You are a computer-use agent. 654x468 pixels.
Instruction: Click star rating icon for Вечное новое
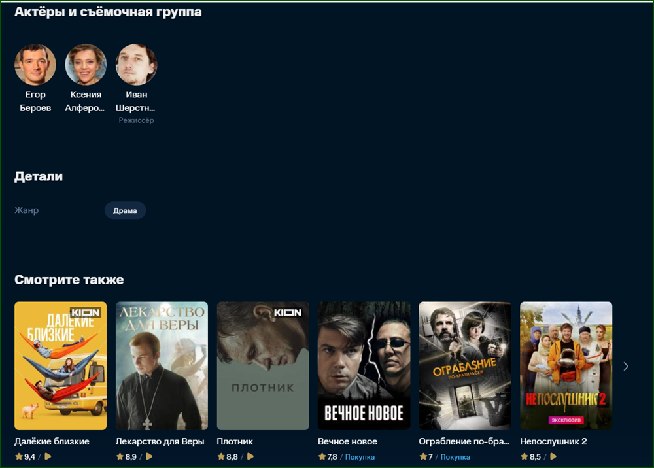(322, 456)
